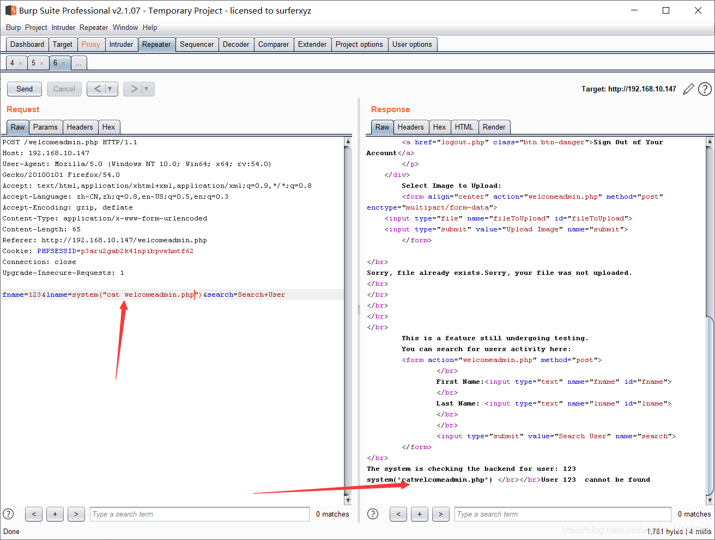This screenshot has width=715, height=540.
Task: Send the request
Action: 25,89
